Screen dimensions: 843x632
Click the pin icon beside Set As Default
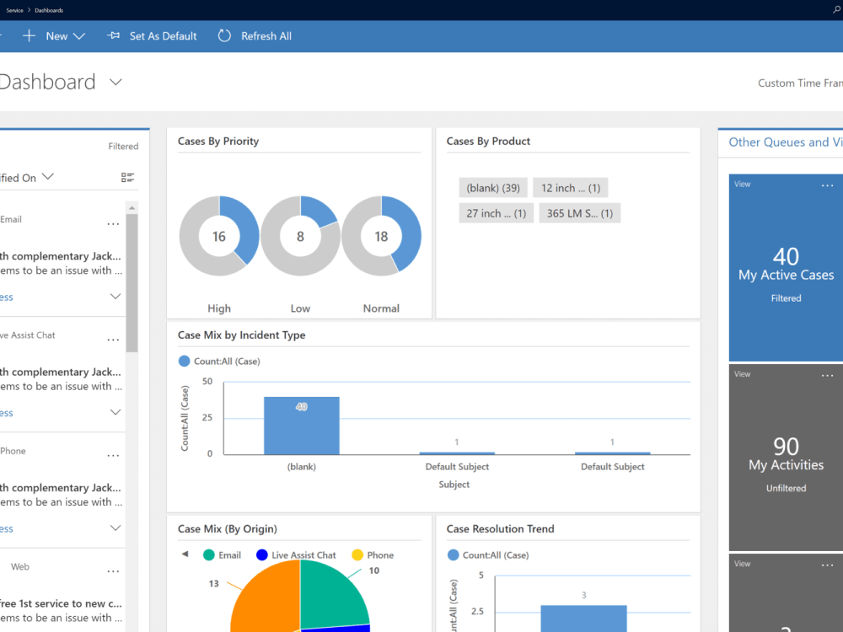(x=112, y=35)
